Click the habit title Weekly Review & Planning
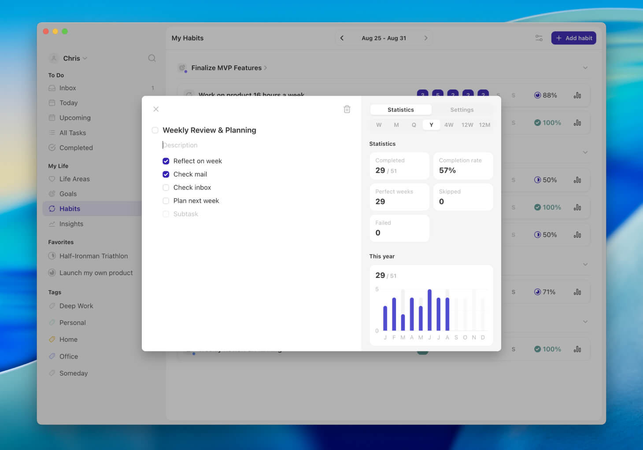The image size is (643, 450). tap(210, 130)
